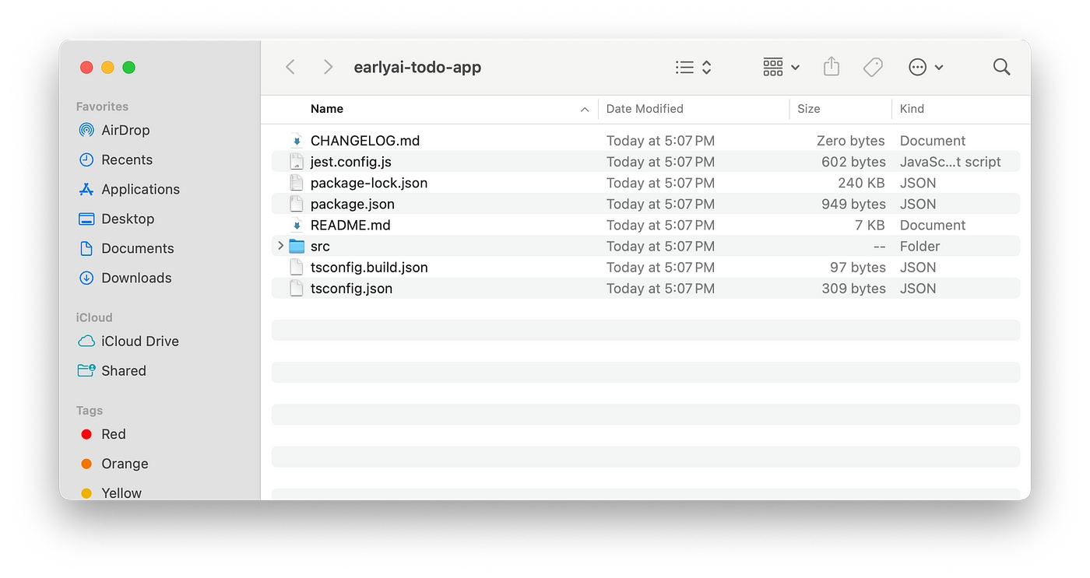
Task: Click the 97 bytes size of tsconfig.build.json
Action: point(858,267)
